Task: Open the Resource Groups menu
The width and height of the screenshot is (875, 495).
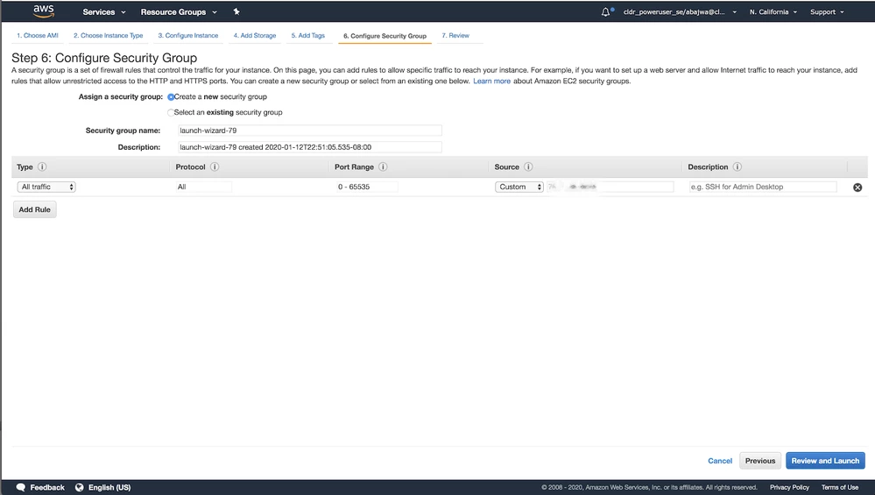Action: coord(179,11)
